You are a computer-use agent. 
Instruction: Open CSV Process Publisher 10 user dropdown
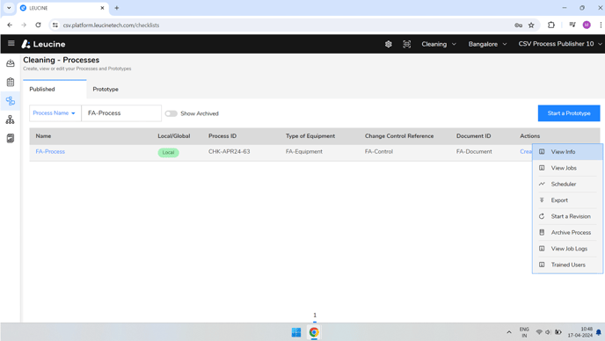pos(560,44)
